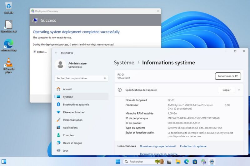Focus the Rechercher un paramètre field
Screen dimensions: 250x166
click(x=78, y=78)
